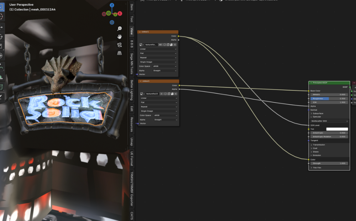The height and width of the screenshot is (221, 356).
Task: Click the IOR value field
Action: click(329, 103)
